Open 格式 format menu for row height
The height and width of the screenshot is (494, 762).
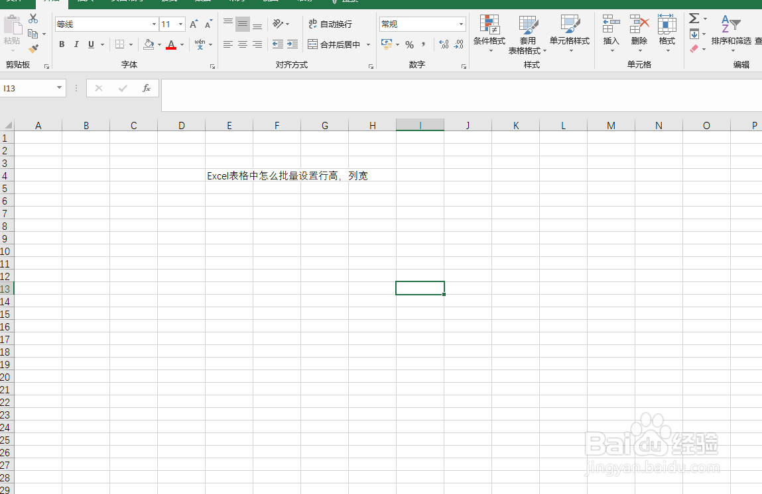(667, 33)
